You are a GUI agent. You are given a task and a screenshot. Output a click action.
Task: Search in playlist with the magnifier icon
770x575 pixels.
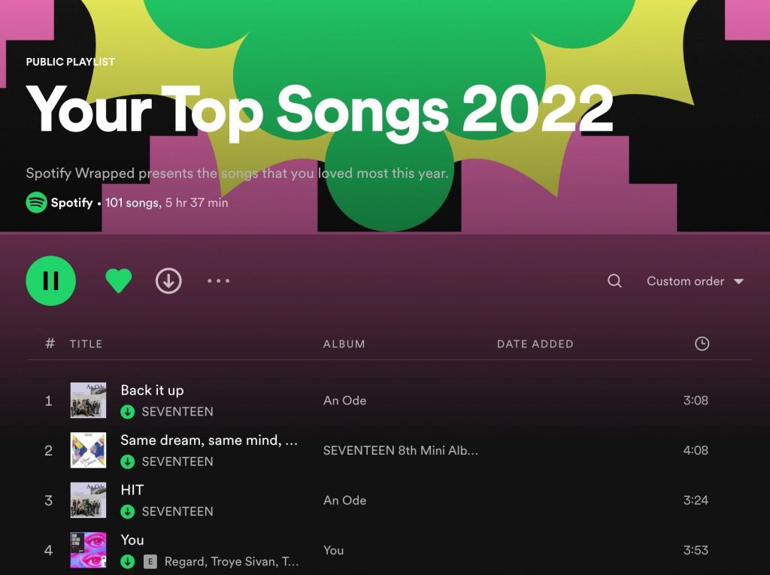click(x=614, y=281)
